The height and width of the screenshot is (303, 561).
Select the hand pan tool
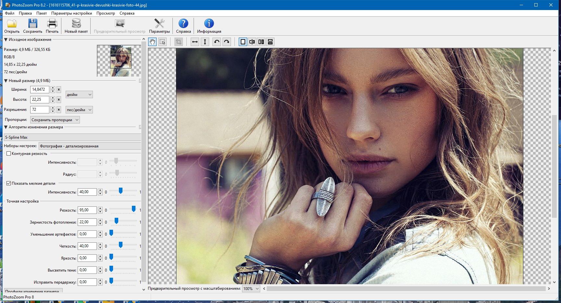pyautogui.click(x=152, y=42)
